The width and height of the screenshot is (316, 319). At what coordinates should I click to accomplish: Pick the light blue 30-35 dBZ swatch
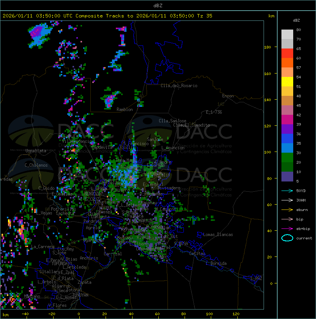(287, 148)
